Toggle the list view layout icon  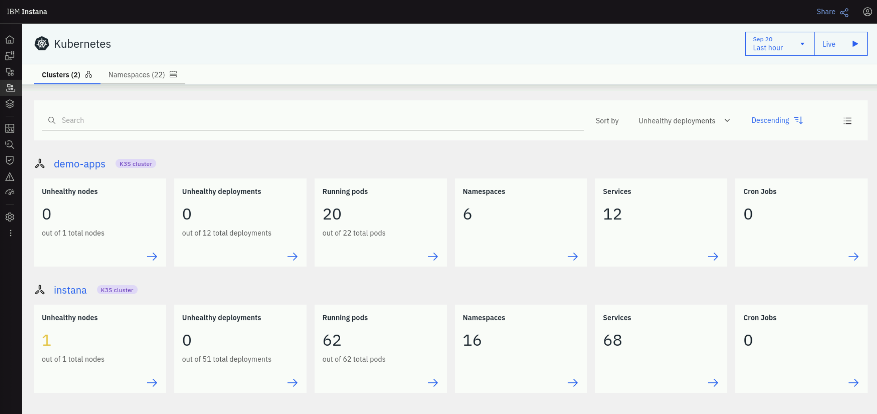847,121
